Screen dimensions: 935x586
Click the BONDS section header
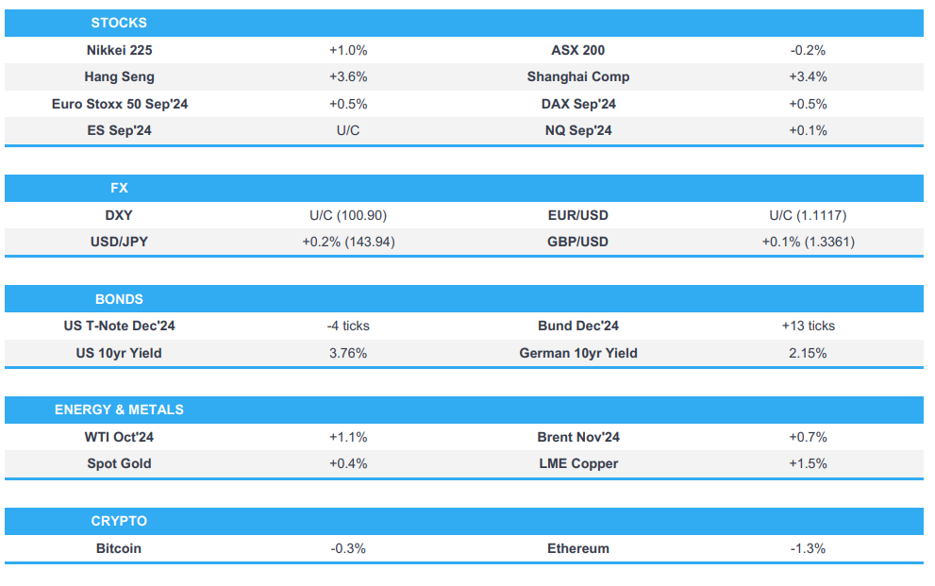click(119, 299)
